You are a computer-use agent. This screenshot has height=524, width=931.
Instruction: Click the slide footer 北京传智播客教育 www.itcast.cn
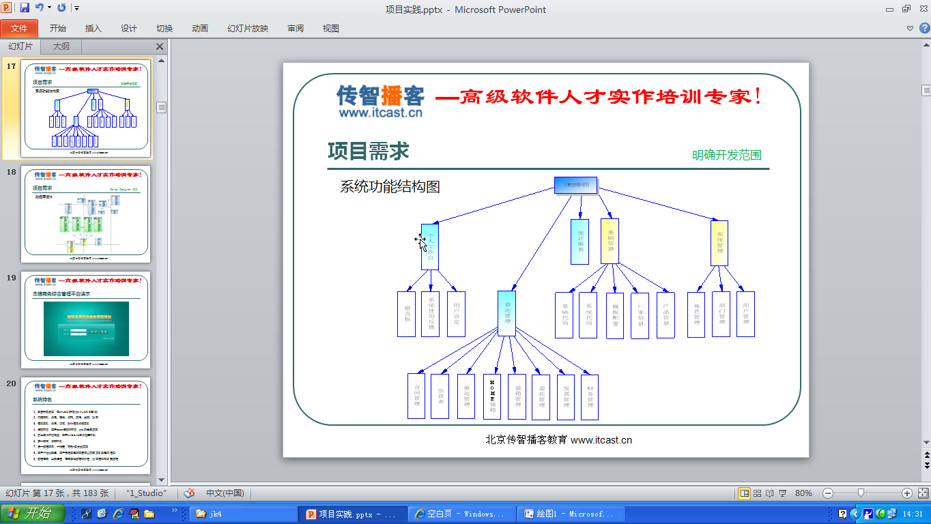point(558,440)
